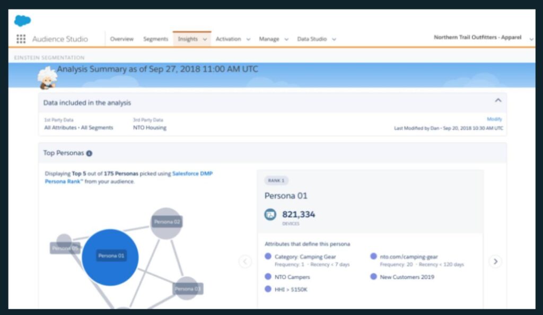Click the NTO Campers label
The width and height of the screenshot is (543, 315).
292,277
